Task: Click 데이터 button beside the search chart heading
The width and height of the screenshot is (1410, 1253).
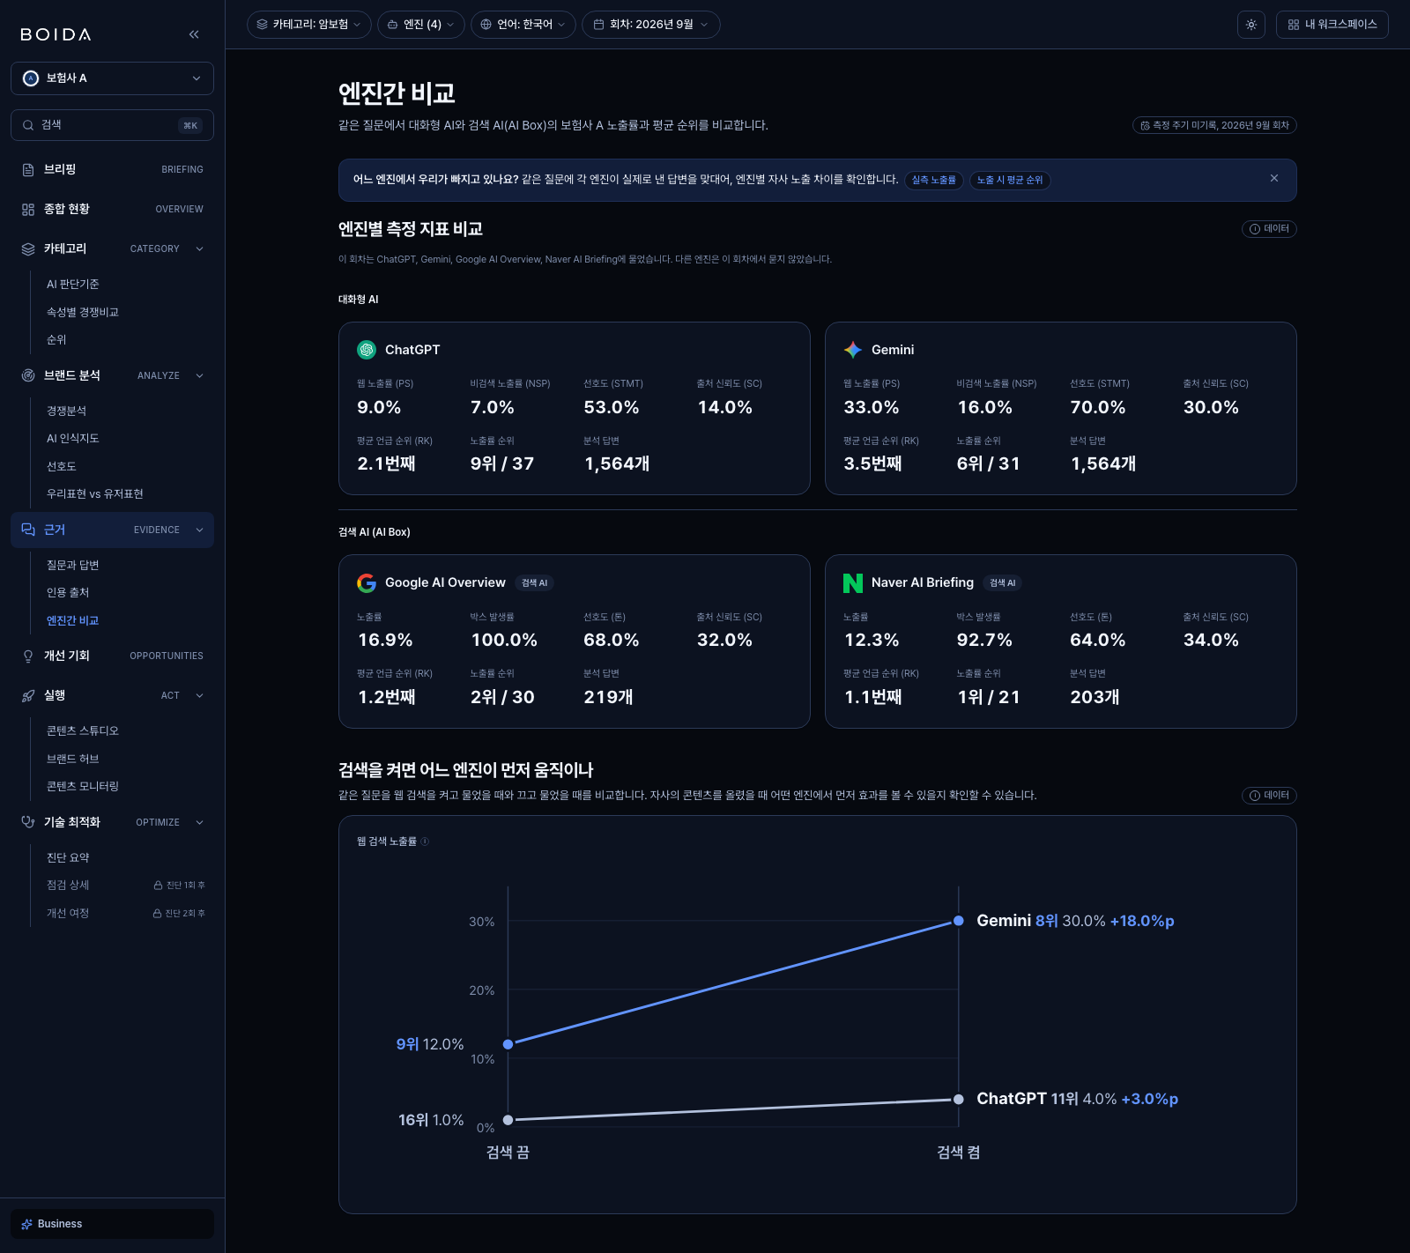Action: point(1269,796)
